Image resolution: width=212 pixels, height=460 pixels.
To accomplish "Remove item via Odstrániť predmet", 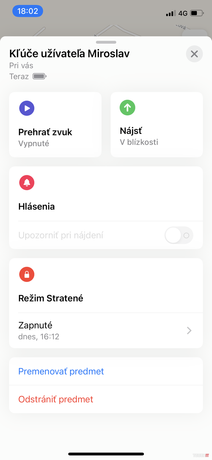I will (56, 399).
